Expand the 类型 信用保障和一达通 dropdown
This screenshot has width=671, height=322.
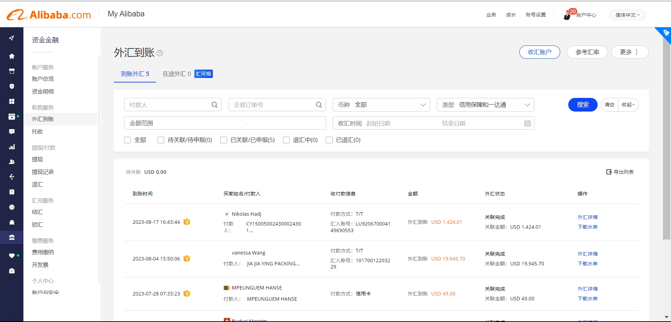pyautogui.click(x=485, y=105)
